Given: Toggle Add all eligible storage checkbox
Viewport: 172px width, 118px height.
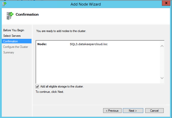Looking at the screenshot, I should click(37, 87).
